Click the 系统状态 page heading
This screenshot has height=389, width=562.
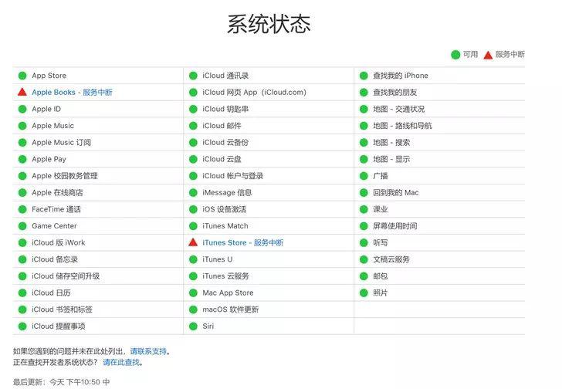[269, 25]
